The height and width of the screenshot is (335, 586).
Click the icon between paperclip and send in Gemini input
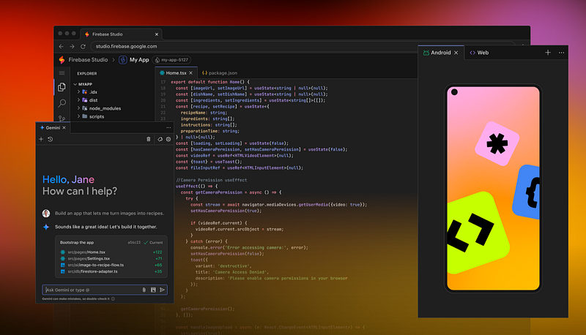click(x=153, y=290)
